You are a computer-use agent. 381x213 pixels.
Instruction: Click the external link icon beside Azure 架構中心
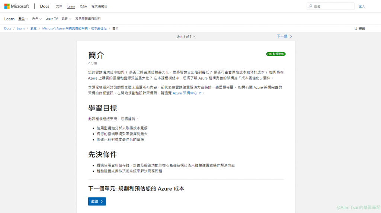[200, 93]
